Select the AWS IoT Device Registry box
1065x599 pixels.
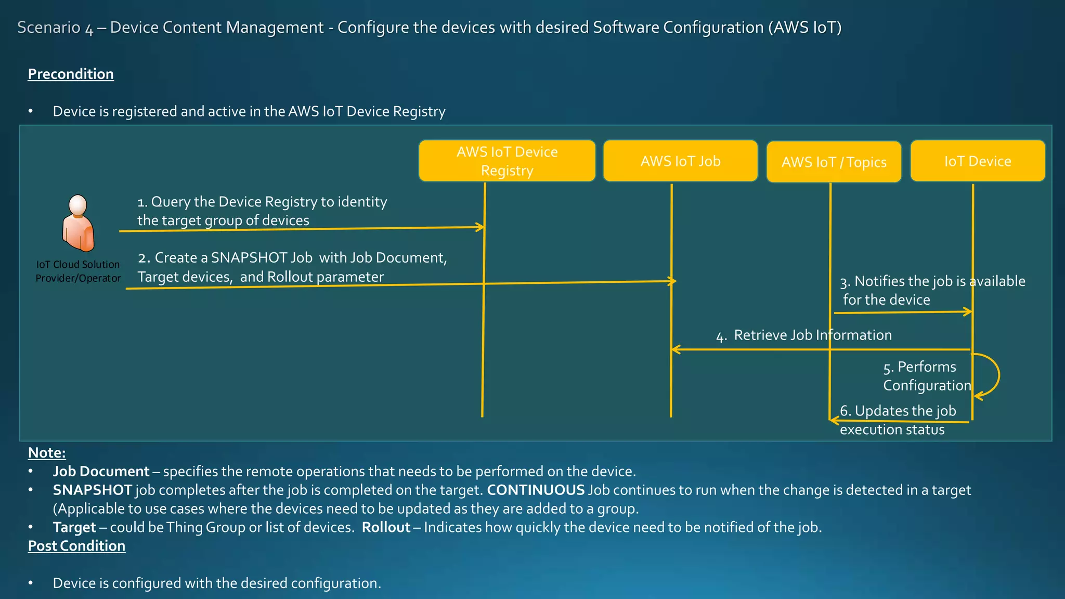(x=507, y=161)
